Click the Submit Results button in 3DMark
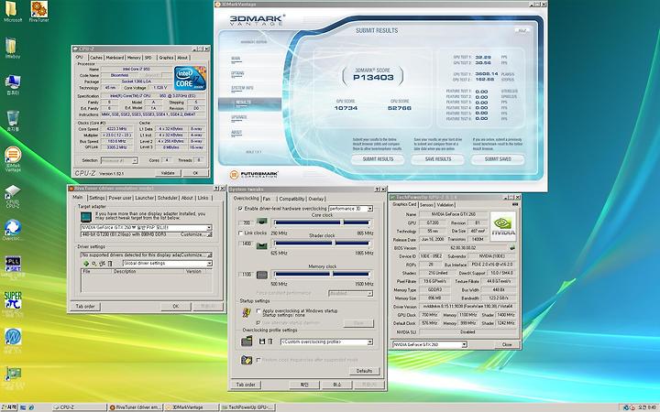Image resolution: width=660 pixels, height=412 pixels. coord(378,159)
